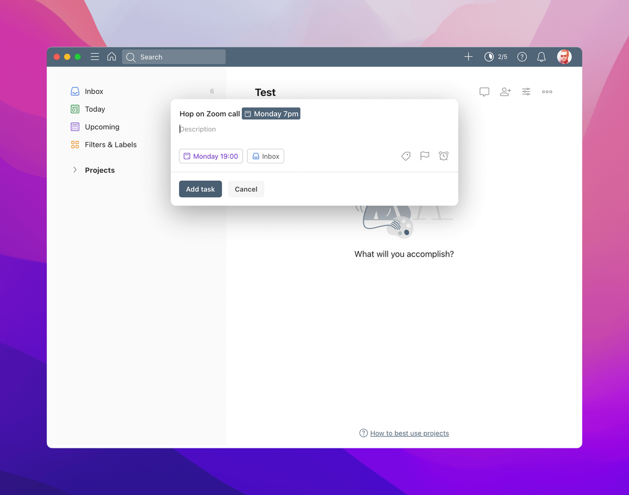Go to Upcoming in sidebar

pos(102,127)
